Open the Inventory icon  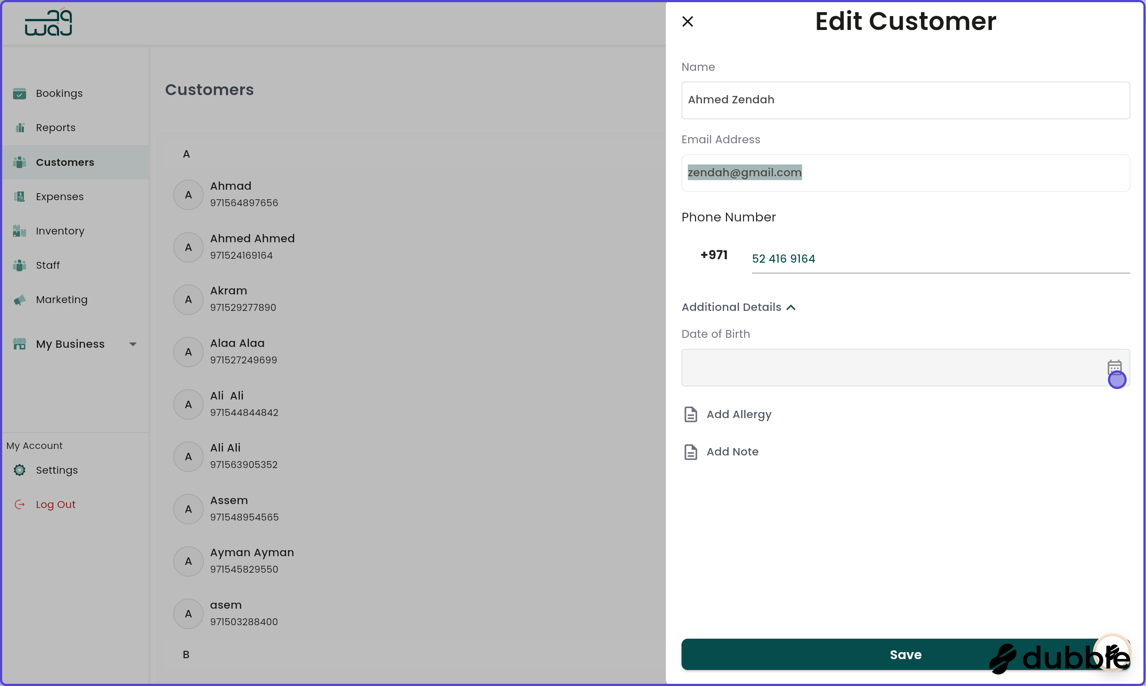pos(19,231)
